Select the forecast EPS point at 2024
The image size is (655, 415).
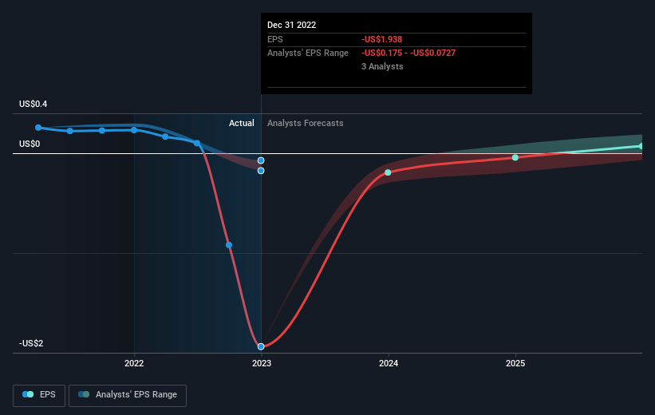pos(388,172)
